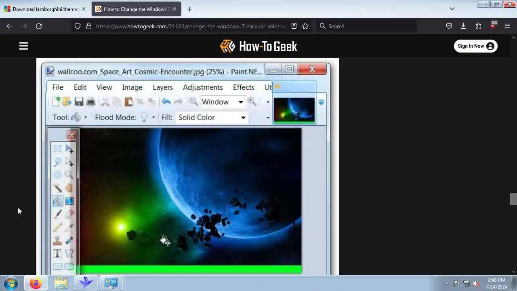Select the Gradient tool

point(69,201)
